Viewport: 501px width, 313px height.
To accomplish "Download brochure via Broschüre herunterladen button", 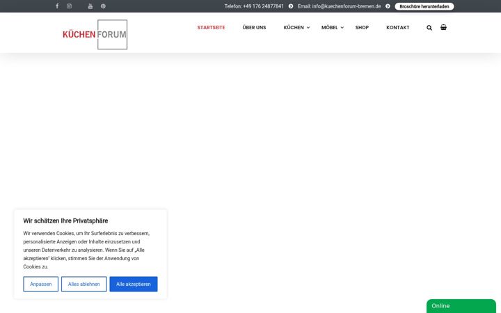I will (x=424, y=6).
